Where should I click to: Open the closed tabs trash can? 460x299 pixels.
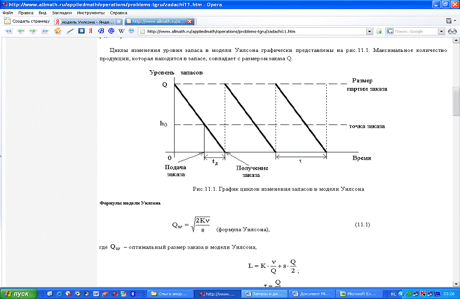449,21
